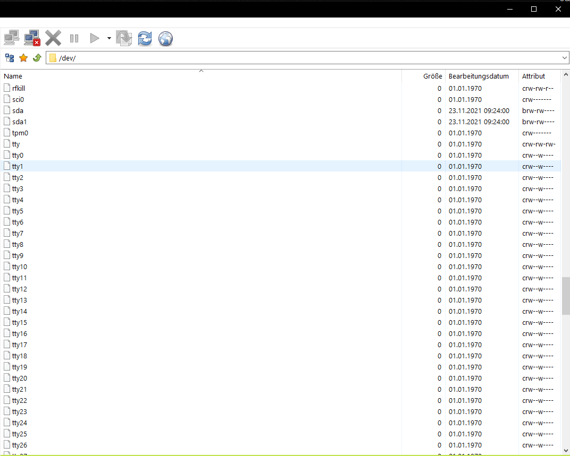
Task: Toggle the folder tree view icon
Action: [x=10, y=58]
